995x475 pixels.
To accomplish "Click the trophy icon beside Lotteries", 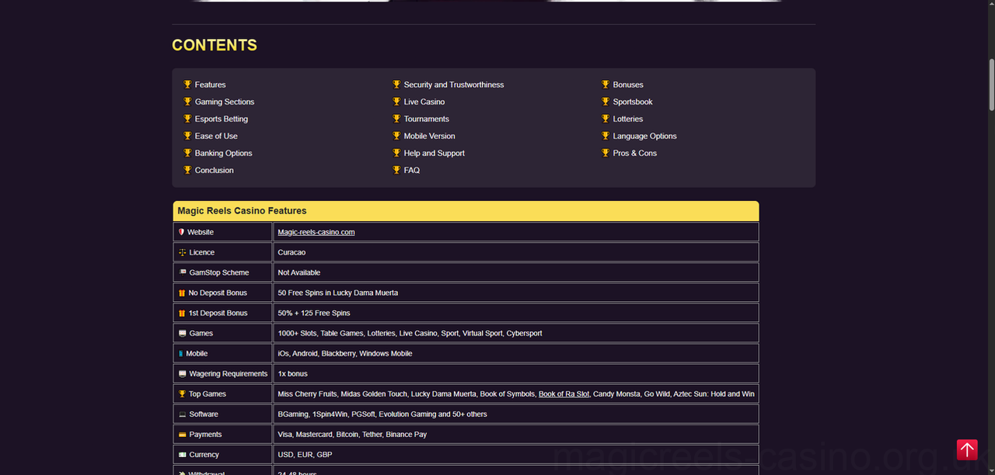I will pyautogui.click(x=606, y=119).
